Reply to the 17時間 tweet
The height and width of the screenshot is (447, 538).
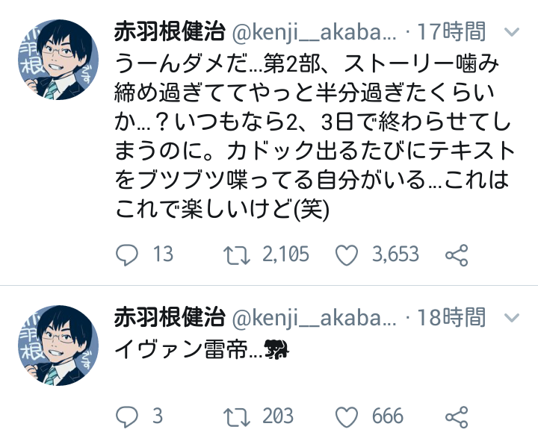[x=129, y=254]
